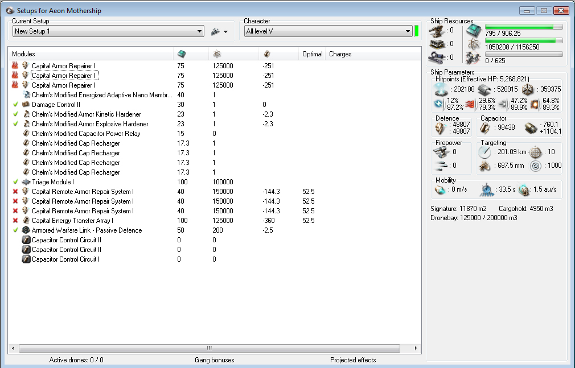Click the horizontal scrollbar under the module list
575x368 pixels.
coord(210,348)
